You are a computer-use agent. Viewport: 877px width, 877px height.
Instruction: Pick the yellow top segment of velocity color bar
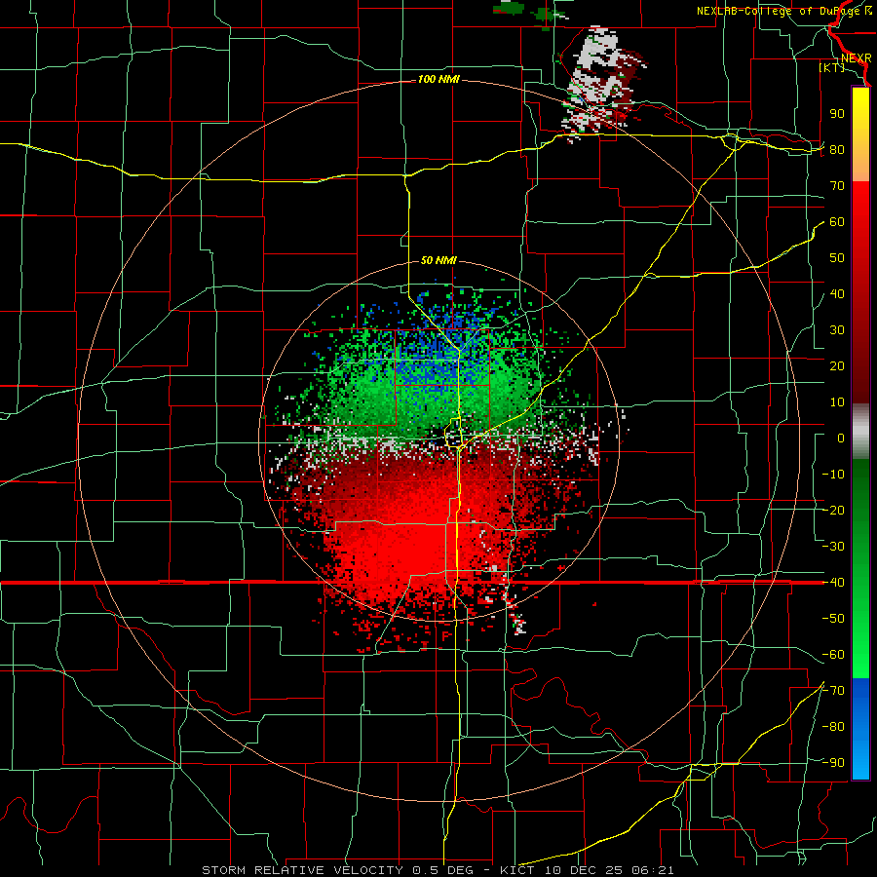(x=860, y=134)
